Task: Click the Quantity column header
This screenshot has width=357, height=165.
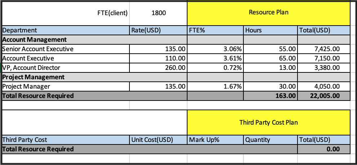Action: coord(270,140)
